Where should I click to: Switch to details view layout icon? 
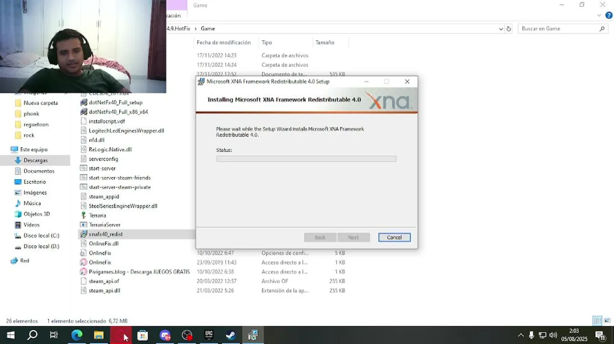coord(597,321)
